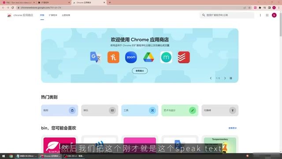282x159 pixels.
Task: Click the share icon in address bar
Action: tap(245, 8)
